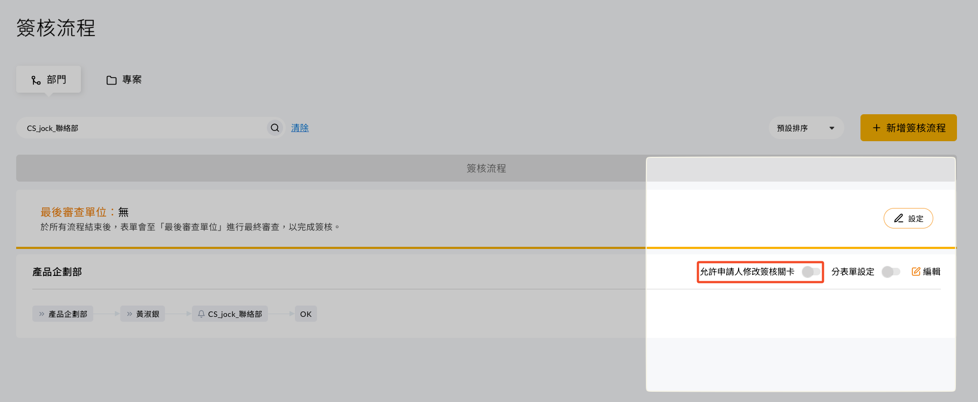
Task: Switch to the 專案 tab
Action: pos(124,80)
